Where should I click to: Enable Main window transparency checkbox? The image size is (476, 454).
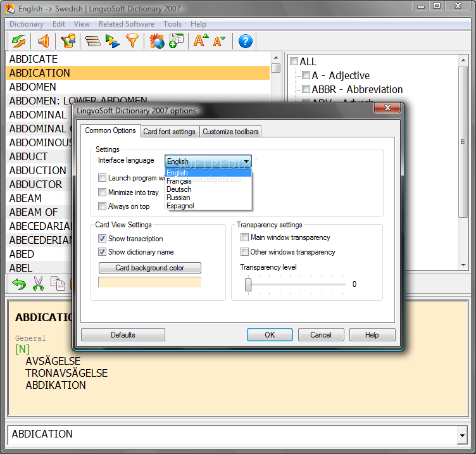click(x=244, y=237)
